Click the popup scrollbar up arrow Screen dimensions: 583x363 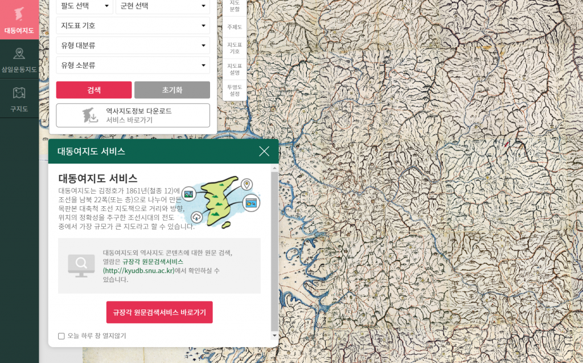point(275,168)
